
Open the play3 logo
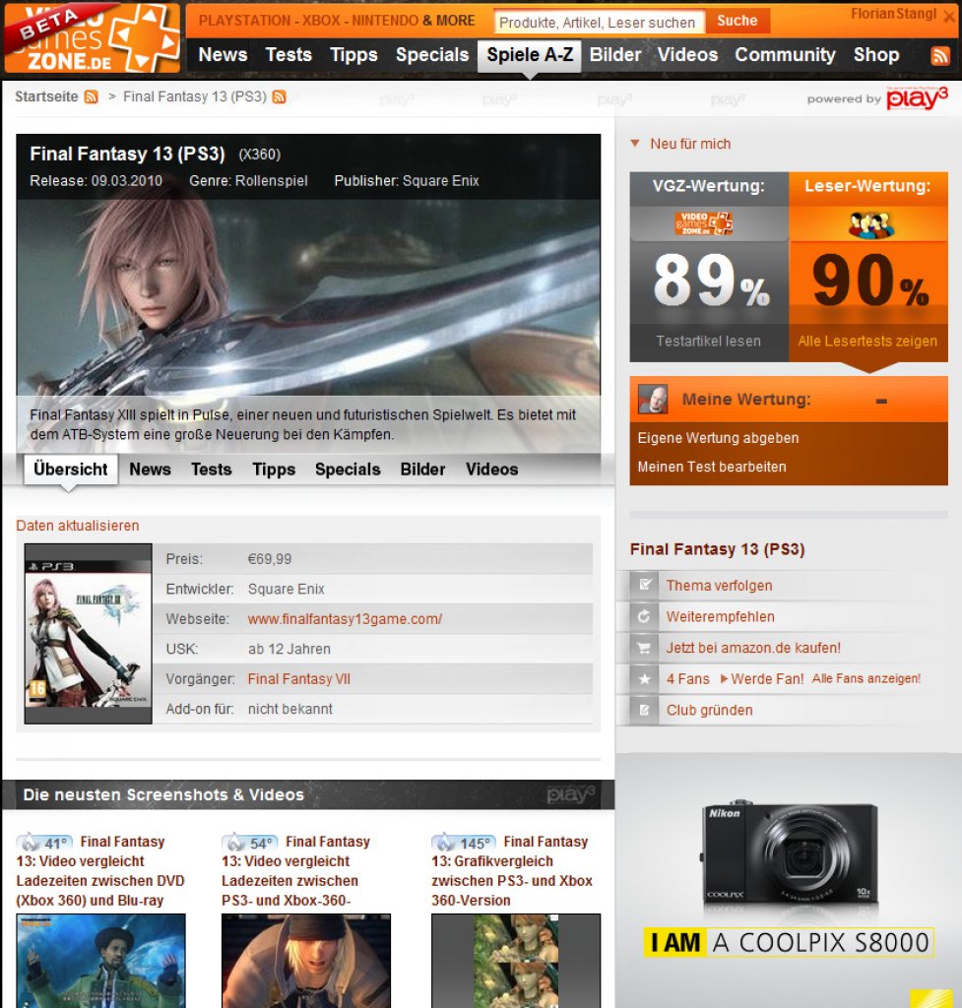click(x=917, y=97)
